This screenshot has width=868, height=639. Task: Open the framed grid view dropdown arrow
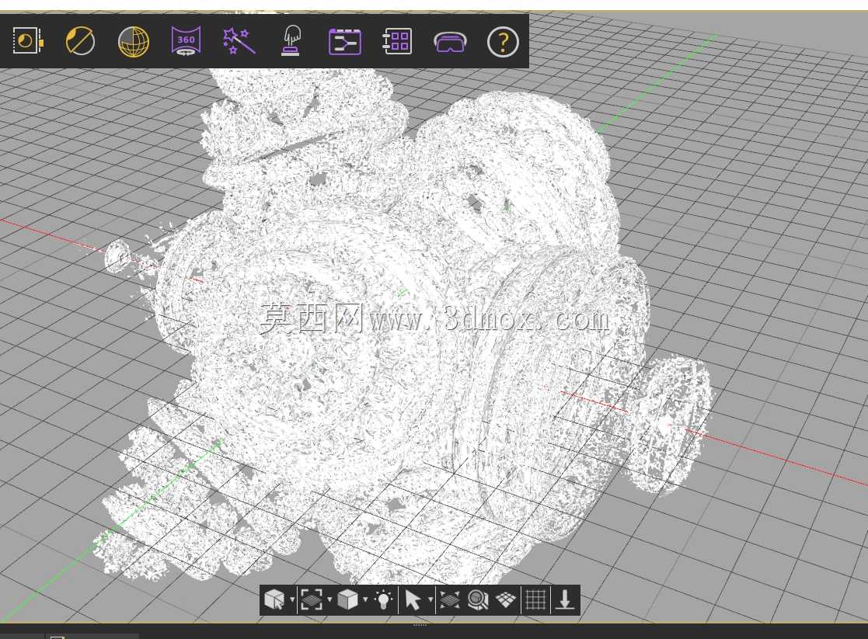click(x=329, y=599)
